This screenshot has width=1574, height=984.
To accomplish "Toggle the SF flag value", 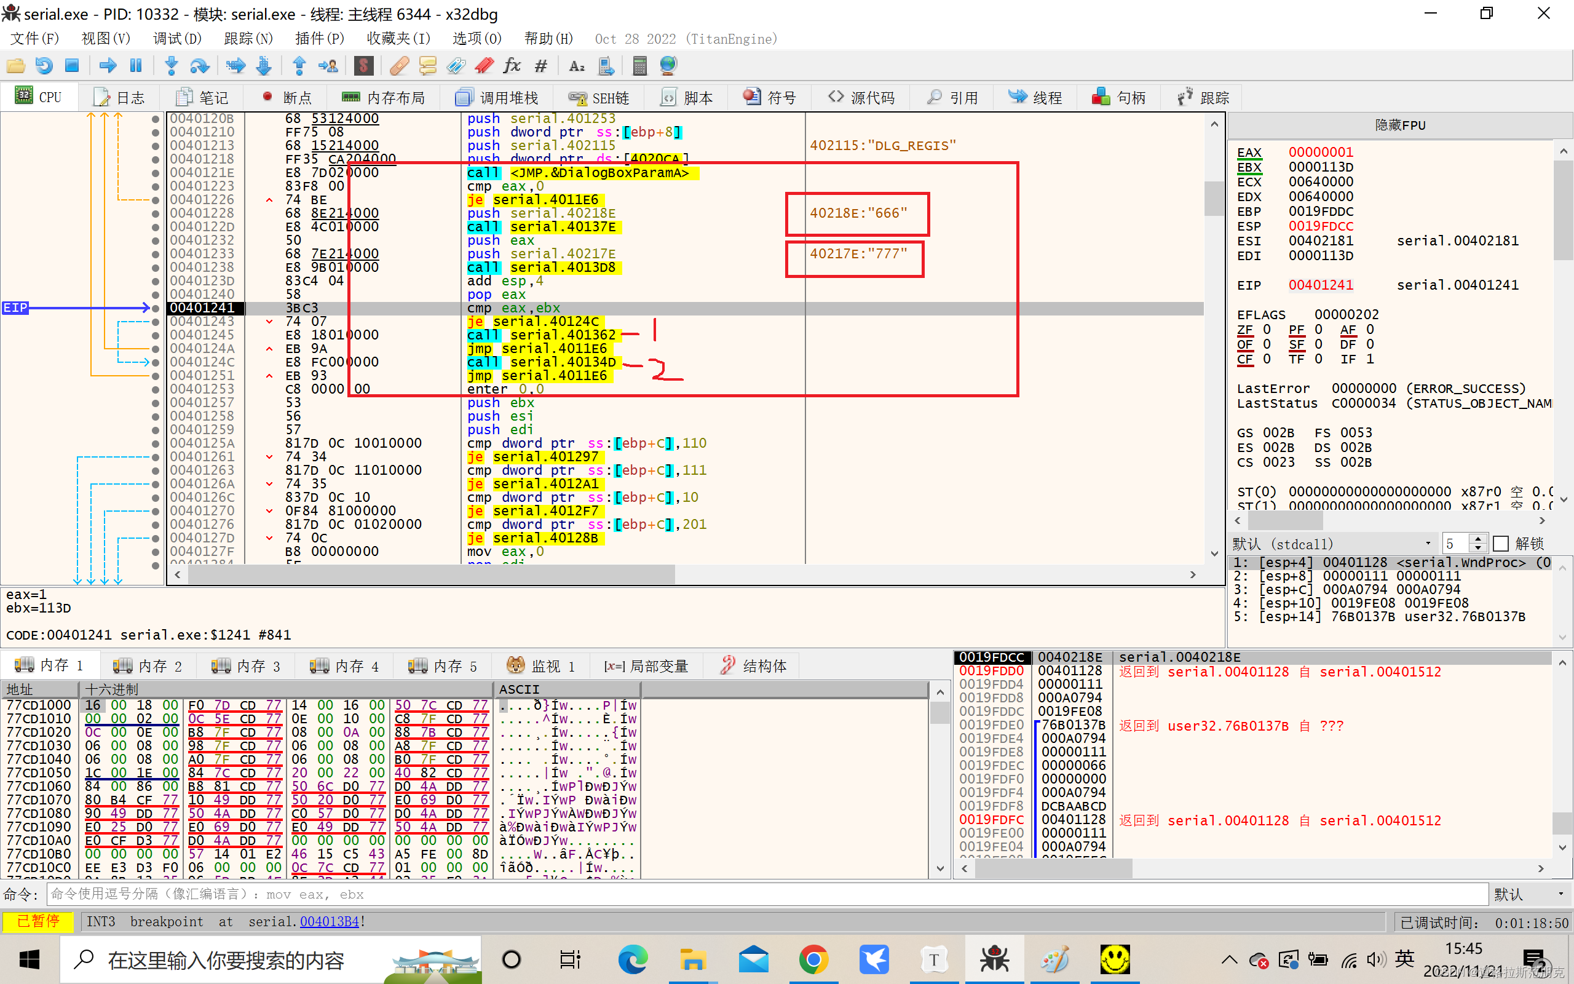I will point(1318,344).
